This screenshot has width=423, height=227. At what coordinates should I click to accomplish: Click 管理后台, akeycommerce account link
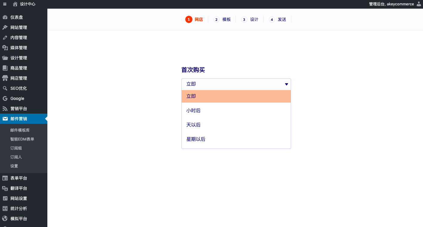[x=391, y=4]
